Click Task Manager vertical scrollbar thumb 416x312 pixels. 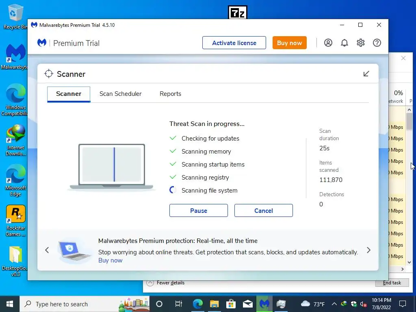click(409, 121)
